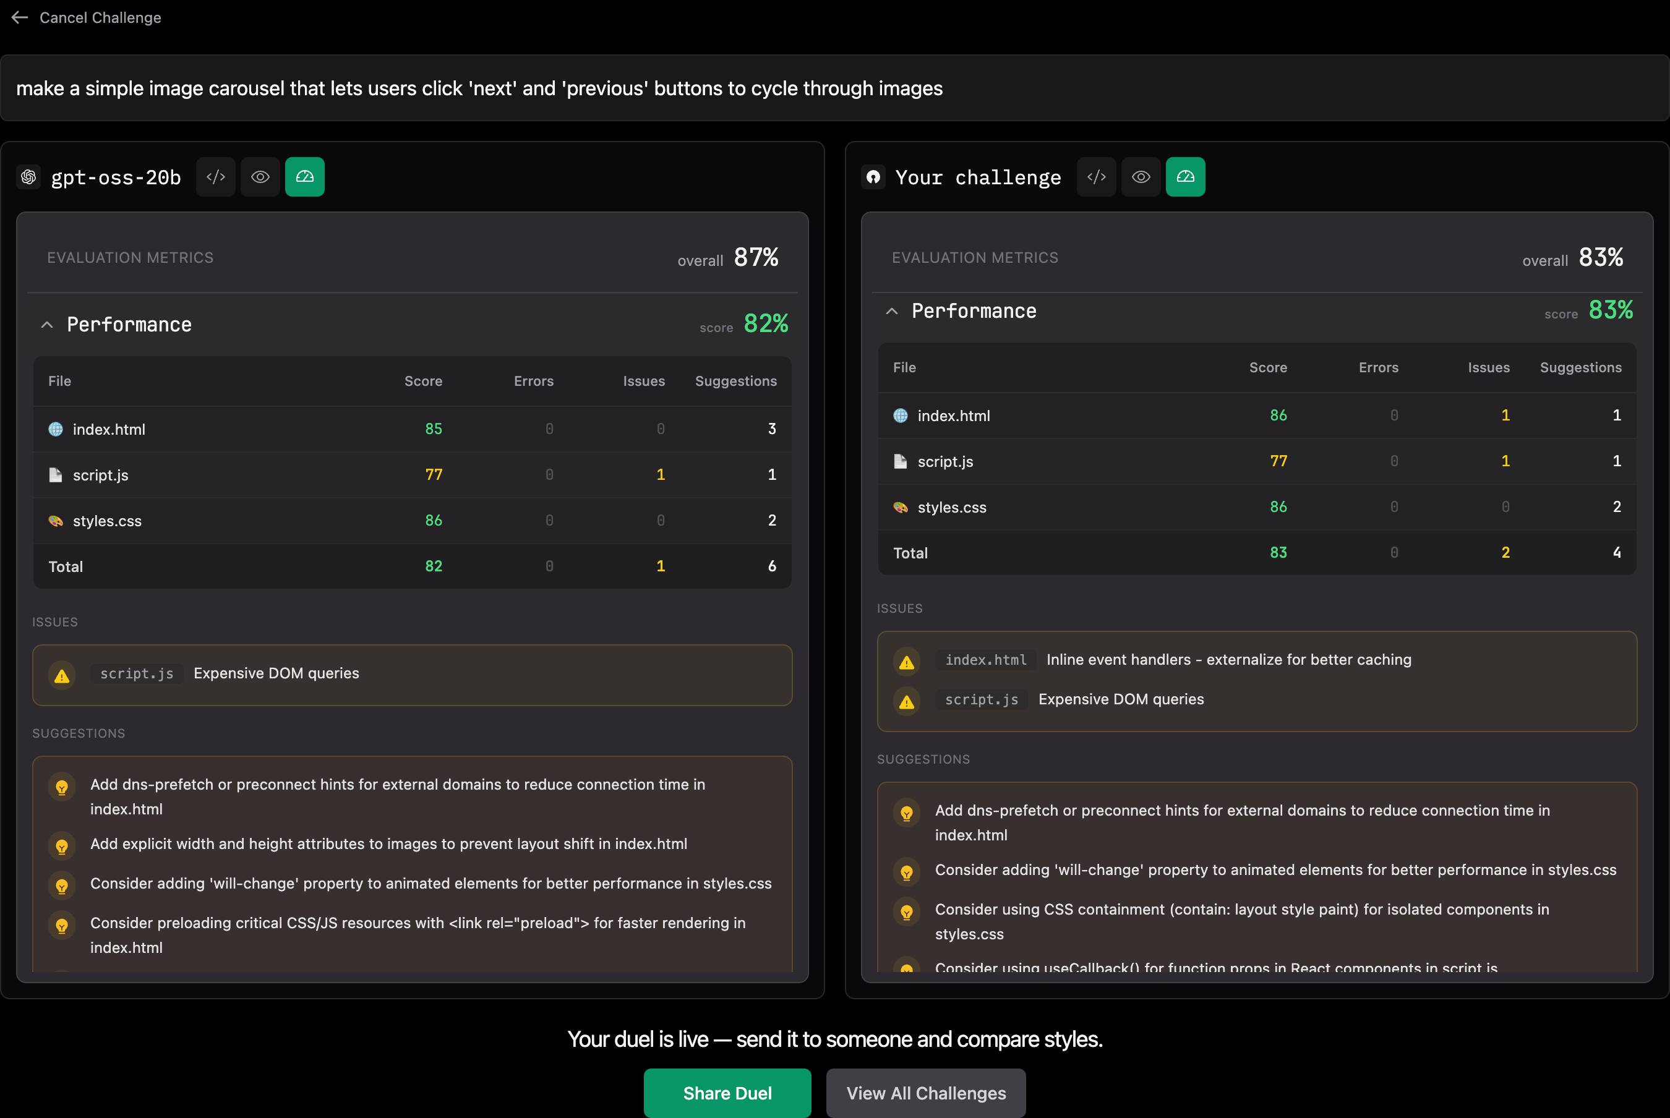Viewport: 1670px width, 1118px height.
Task: Click the avatar icon beside Your challenge
Action: [873, 177]
